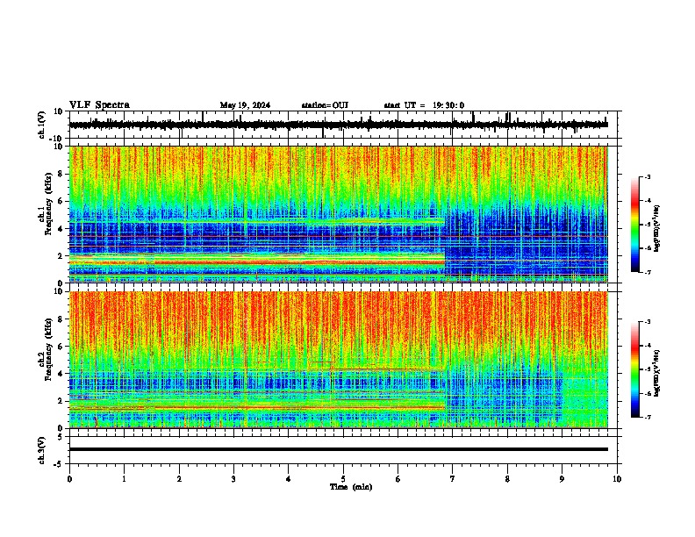Click the ch.1 colorbar log(PSD) label
Screen dimensions: 695x537
click(x=657, y=229)
